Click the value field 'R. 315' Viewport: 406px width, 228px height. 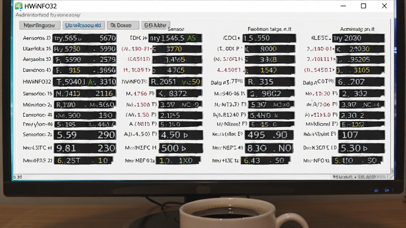[270, 82]
